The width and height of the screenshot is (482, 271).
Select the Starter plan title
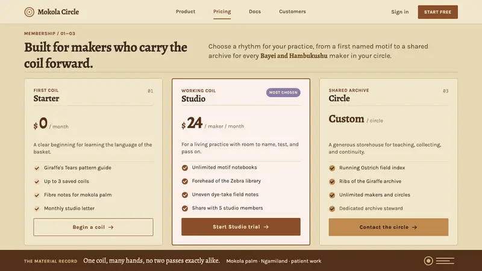[46, 98]
